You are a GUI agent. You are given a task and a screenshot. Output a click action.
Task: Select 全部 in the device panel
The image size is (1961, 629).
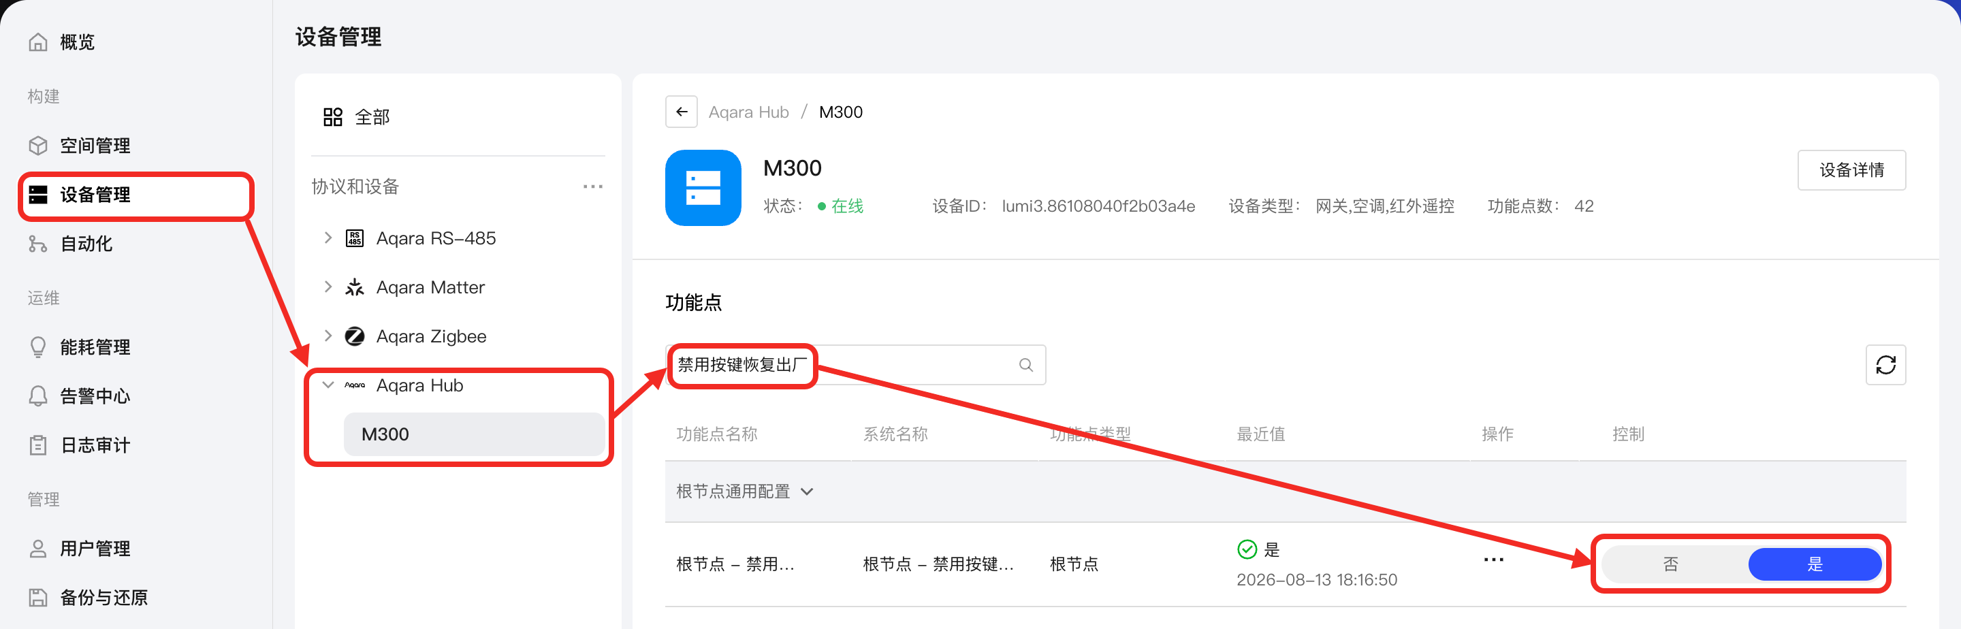[372, 117]
